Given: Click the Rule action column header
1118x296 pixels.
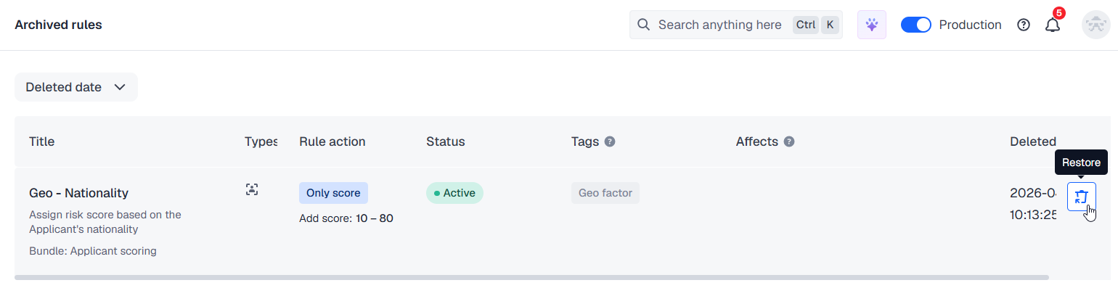Looking at the screenshot, I should point(332,141).
